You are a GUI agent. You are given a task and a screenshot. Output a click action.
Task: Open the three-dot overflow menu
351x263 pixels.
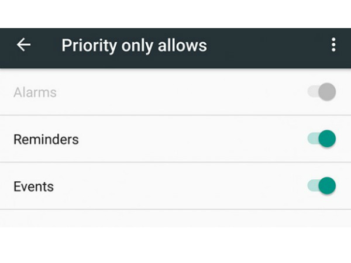pos(333,45)
